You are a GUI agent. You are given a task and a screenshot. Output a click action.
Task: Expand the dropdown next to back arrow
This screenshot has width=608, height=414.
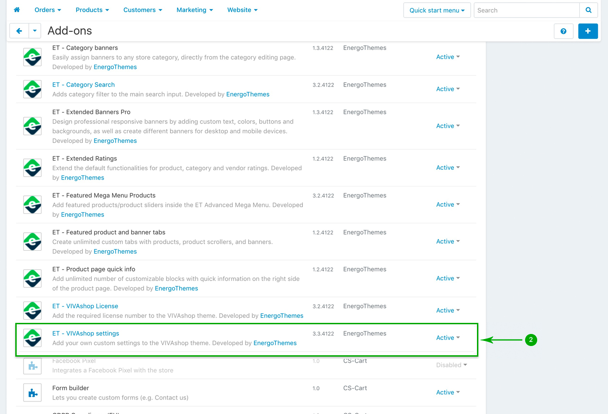35,31
